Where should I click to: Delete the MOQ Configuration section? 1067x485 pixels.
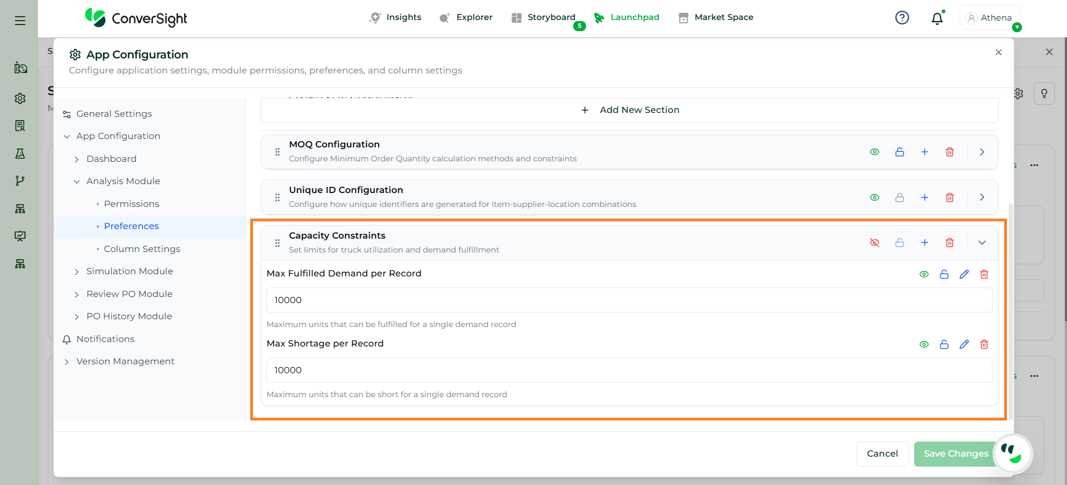coord(950,152)
